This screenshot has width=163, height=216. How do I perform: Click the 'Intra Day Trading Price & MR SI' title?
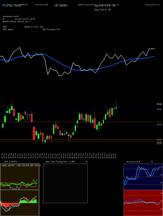[67, 162]
